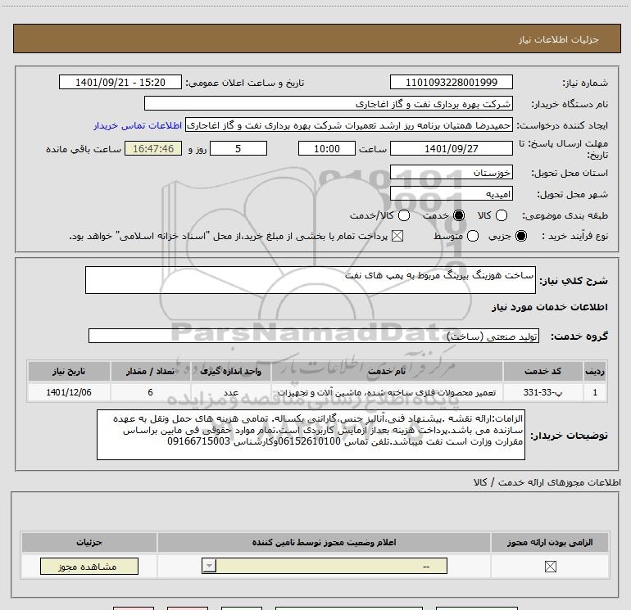Click the service name cell تعمیر محصولات فلزی

pos(387,392)
